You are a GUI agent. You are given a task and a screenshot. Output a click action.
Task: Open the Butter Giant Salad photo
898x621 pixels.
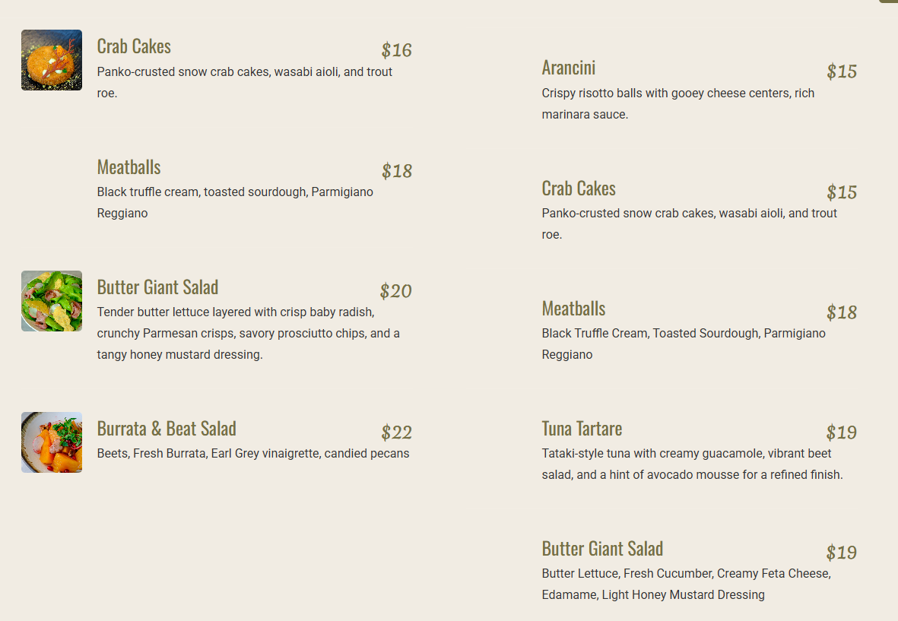(x=52, y=301)
